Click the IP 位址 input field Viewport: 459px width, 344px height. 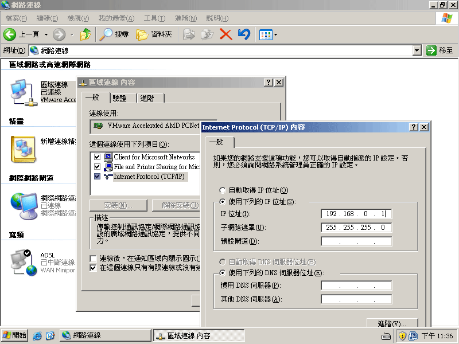pyautogui.click(x=356, y=214)
